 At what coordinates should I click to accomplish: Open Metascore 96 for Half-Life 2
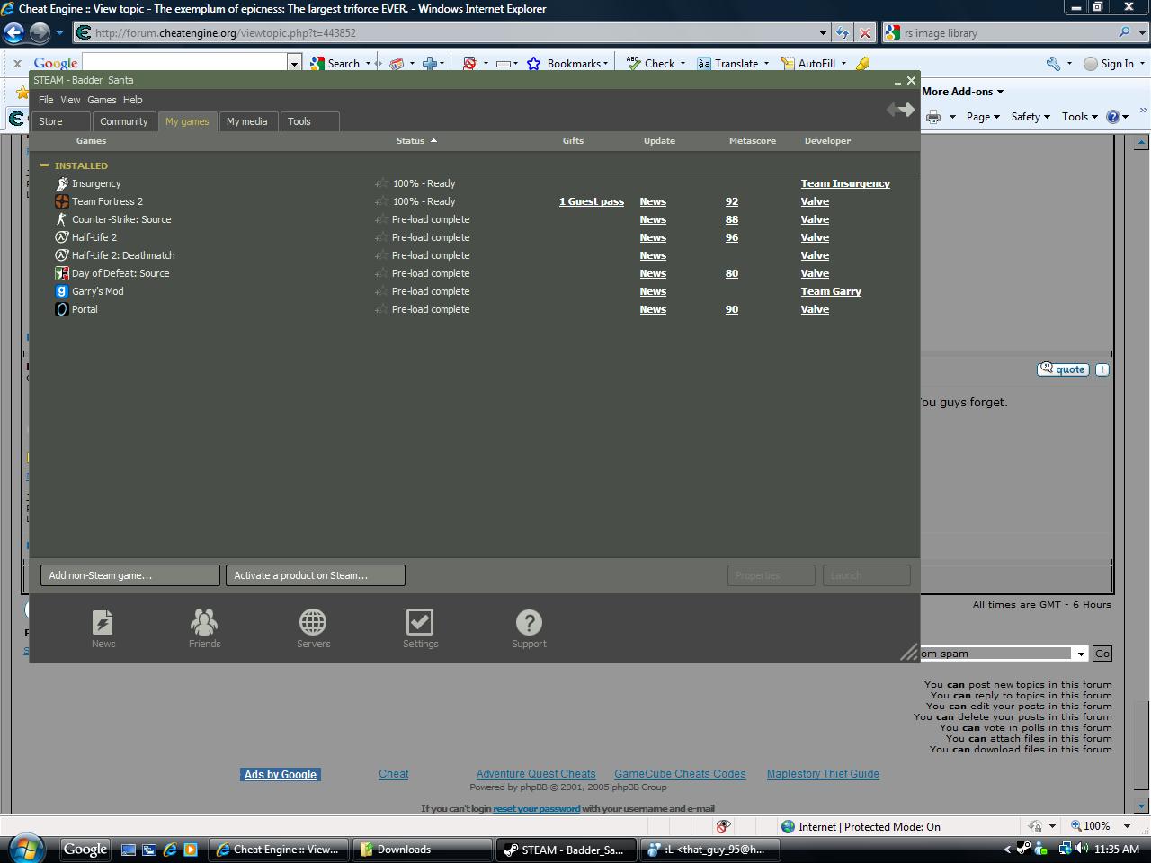coord(732,237)
